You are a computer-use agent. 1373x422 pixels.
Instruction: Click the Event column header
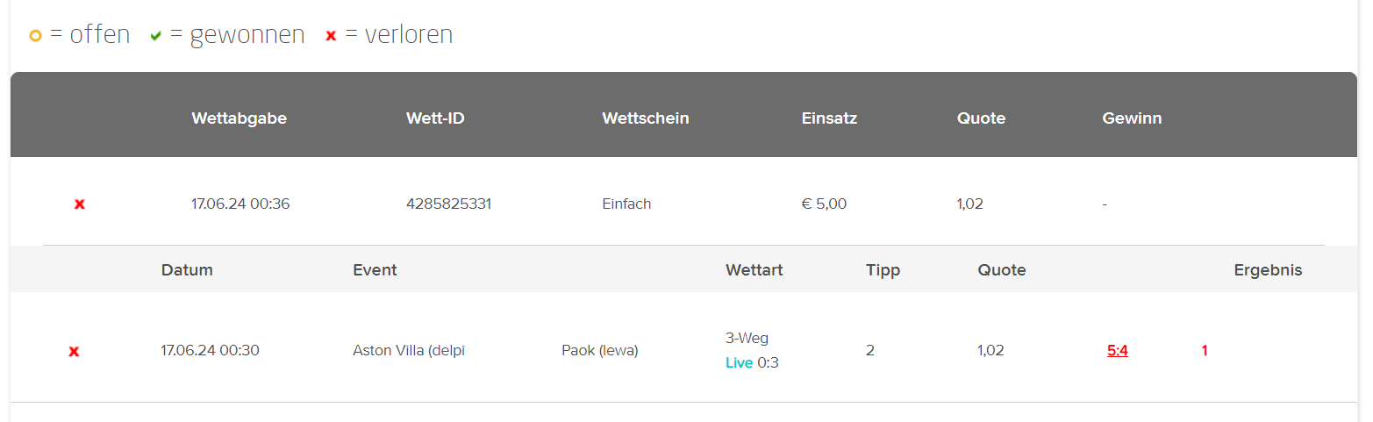click(x=375, y=270)
